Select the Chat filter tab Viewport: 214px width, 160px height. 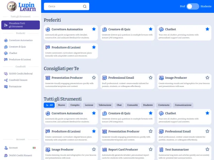pyautogui.click(x=119, y=105)
